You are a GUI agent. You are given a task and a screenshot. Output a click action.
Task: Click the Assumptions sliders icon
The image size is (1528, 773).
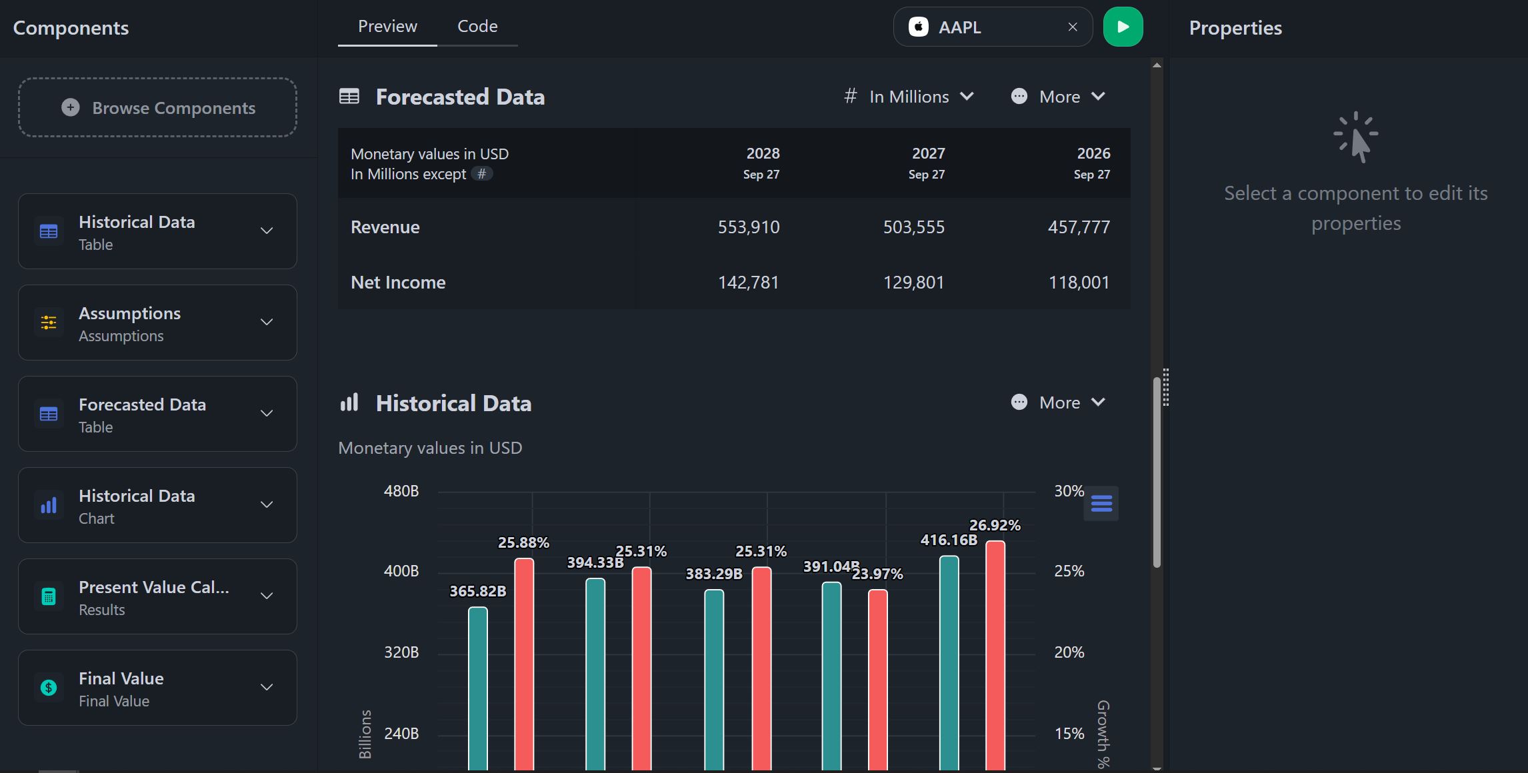(x=49, y=323)
